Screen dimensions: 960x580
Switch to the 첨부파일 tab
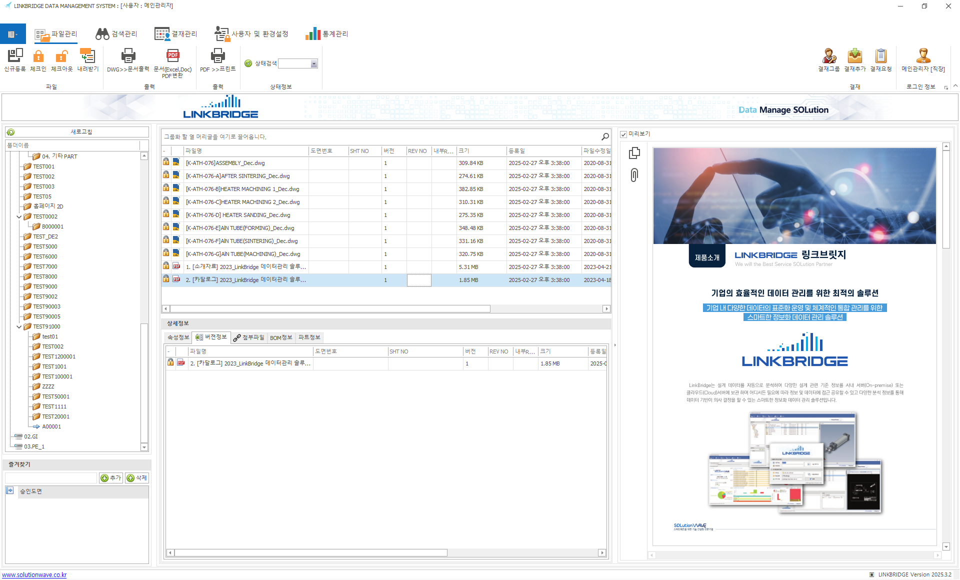pyautogui.click(x=249, y=337)
